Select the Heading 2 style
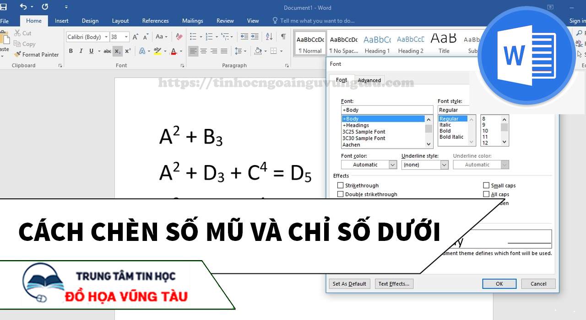The height and width of the screenshot is (320, 586). tap(411, 43)
